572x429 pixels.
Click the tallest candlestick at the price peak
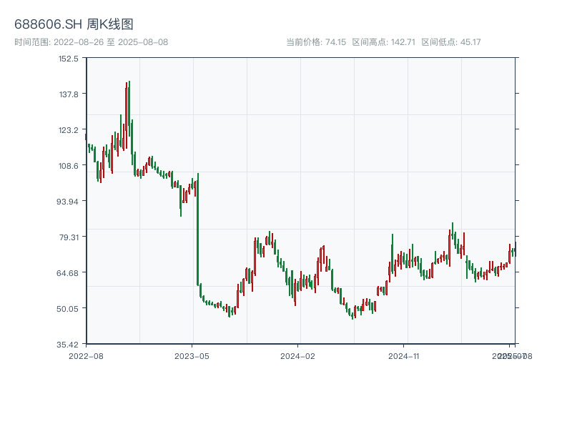129,114
